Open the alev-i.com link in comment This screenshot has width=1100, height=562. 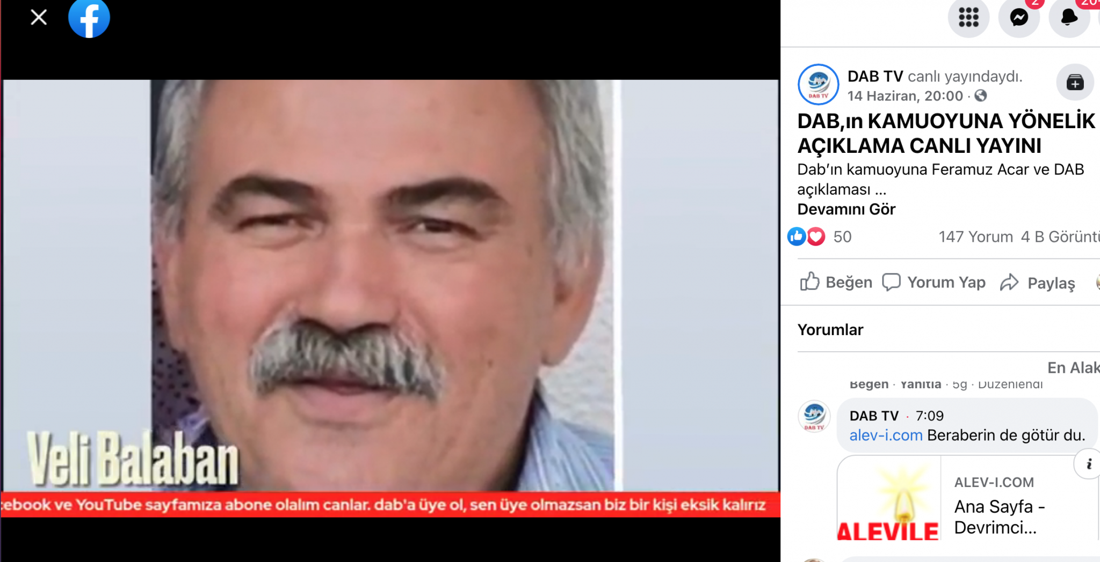[886, 435]
